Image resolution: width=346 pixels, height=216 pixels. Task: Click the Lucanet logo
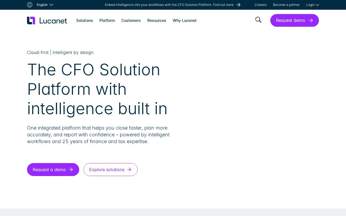(47, 21)
